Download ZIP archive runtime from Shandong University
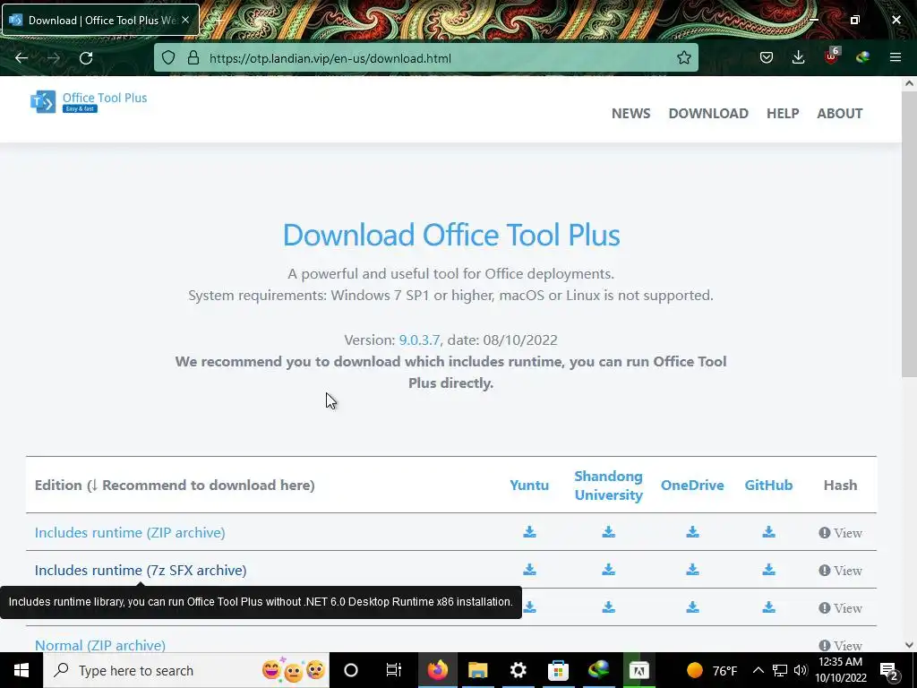 (608, 532)
